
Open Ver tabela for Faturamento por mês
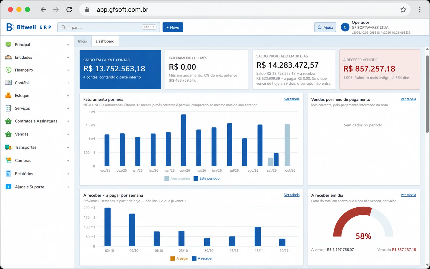[292, 99]
